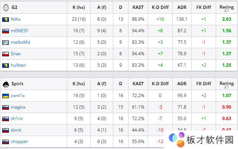238x149 pixels.
Task: Open magixx's player profile link
Action: [x=18, y=107]
